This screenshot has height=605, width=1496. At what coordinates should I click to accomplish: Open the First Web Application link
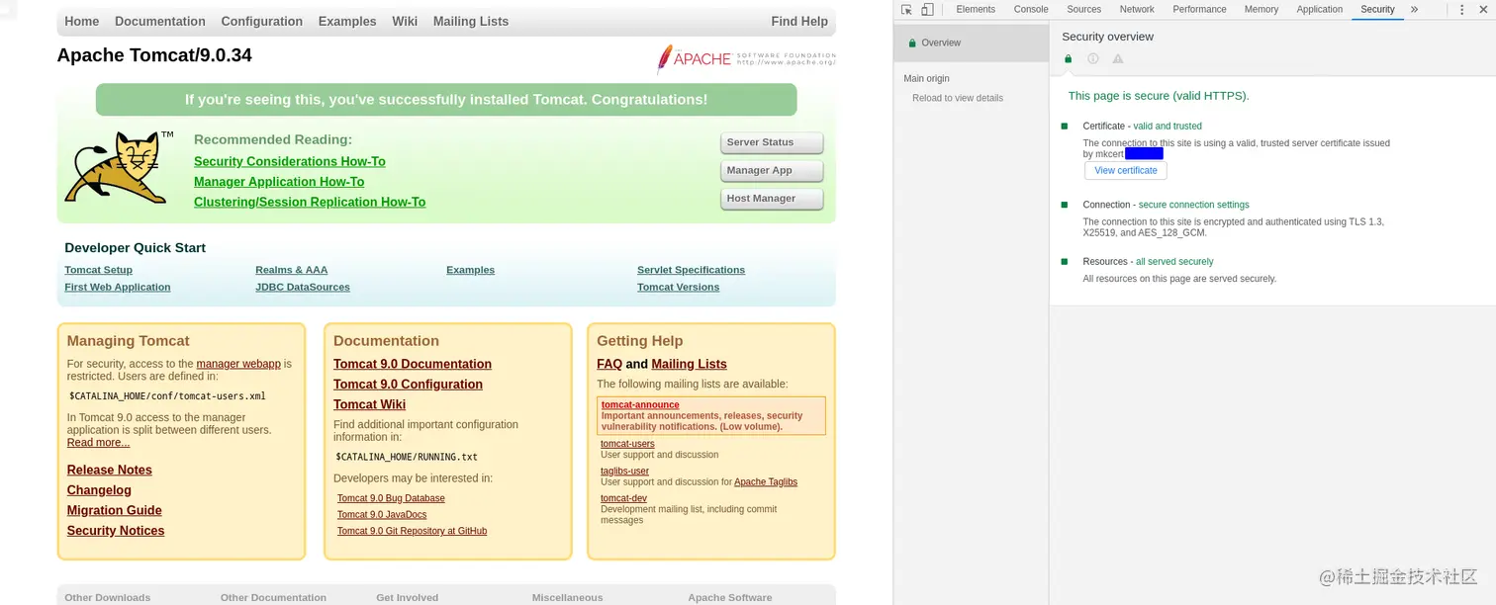pos(118,288)
